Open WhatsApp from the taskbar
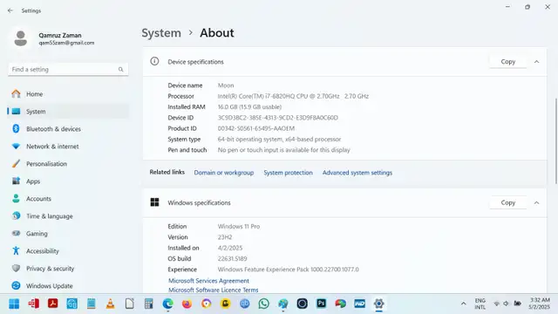 click(263, 304)
